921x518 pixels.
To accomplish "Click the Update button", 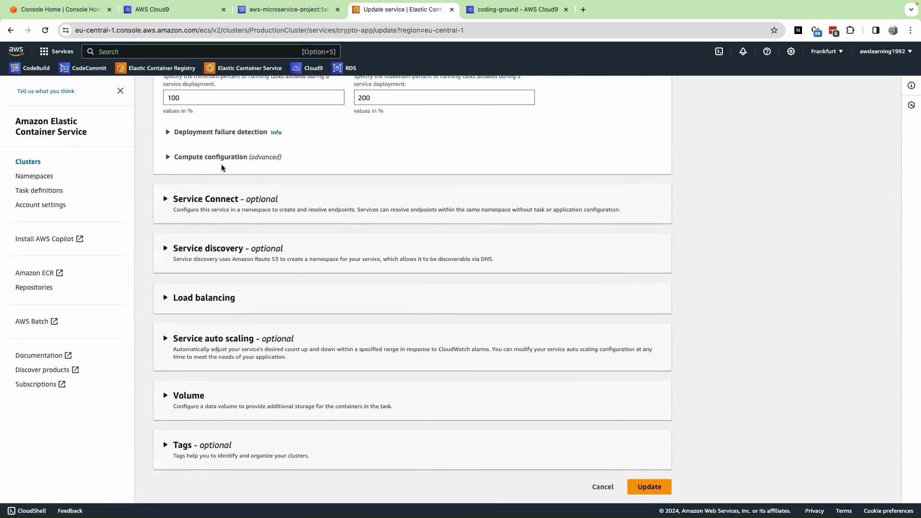I will click(x=649, y=487).
